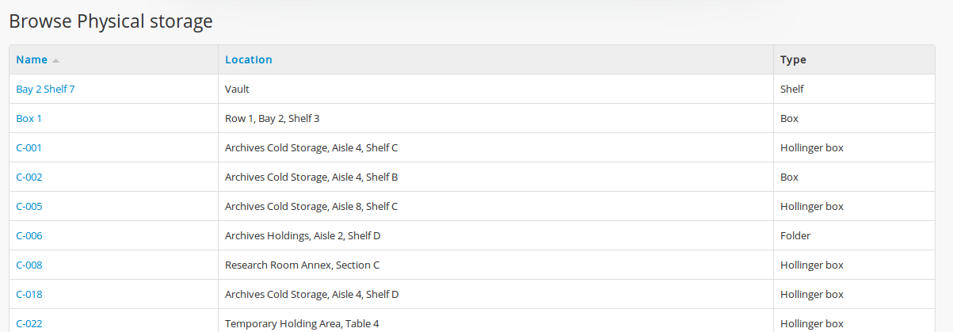This screenshot has height=332, width=953.
Task: Open the C-002 storage container
Action: (29, 177)
